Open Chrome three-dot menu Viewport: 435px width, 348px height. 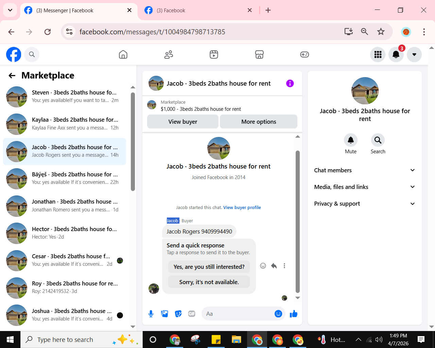[424, 32]
